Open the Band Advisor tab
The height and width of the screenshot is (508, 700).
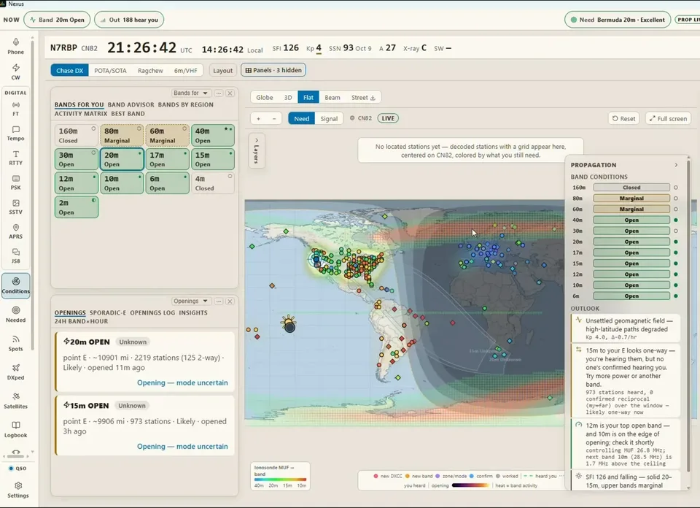coord(131,104)
